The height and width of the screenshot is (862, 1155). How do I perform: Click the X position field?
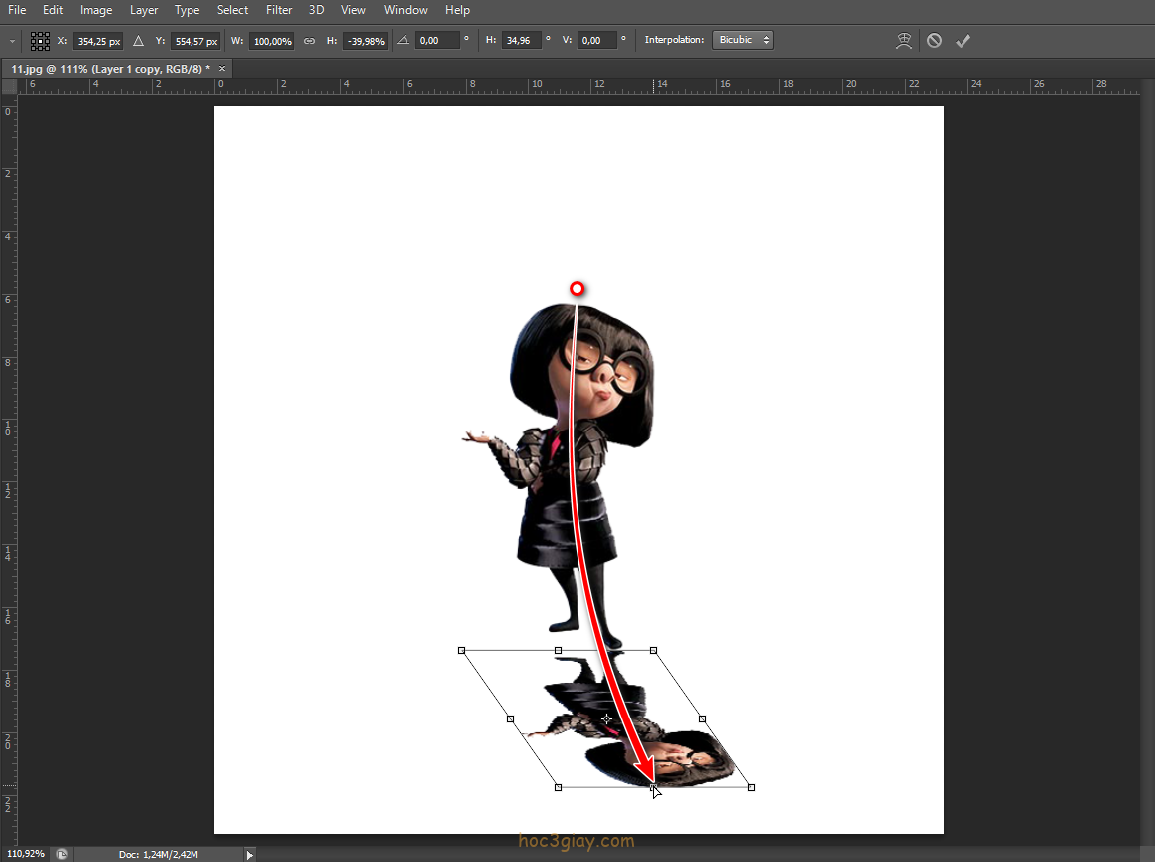97,41
